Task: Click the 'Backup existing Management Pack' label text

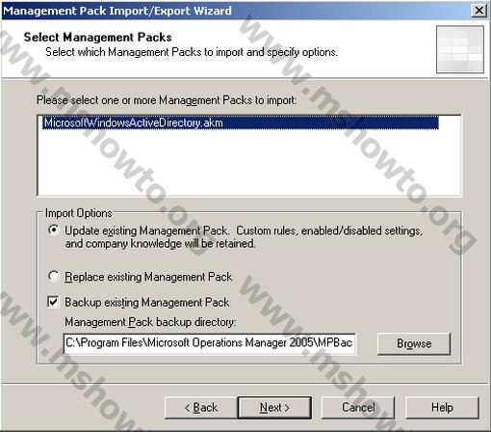Action: (x=147, y=303)
